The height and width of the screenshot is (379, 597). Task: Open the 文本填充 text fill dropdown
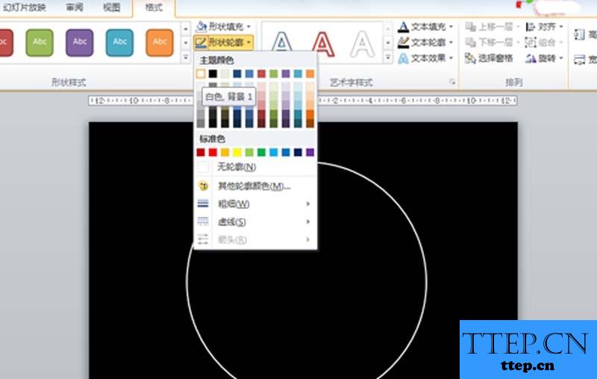pos(425,27)
